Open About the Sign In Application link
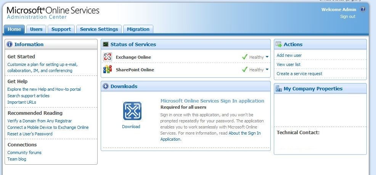Image resolution: width=376 pixels, height=175 pixels. point(210,136)
